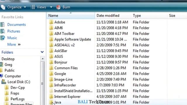
Task: Select Public in folder tree
Action: 10,70
